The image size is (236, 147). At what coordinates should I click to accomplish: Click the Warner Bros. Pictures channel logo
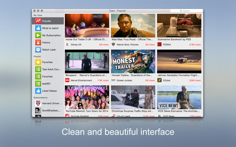click(113, 45)
